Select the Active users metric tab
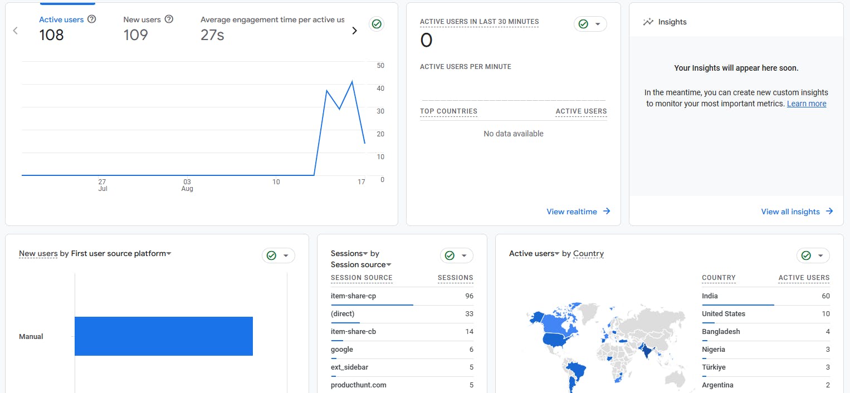 click(x=67, y=28)
